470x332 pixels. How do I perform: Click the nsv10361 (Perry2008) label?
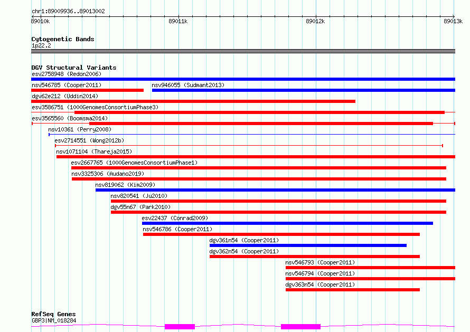click(80, 129)
